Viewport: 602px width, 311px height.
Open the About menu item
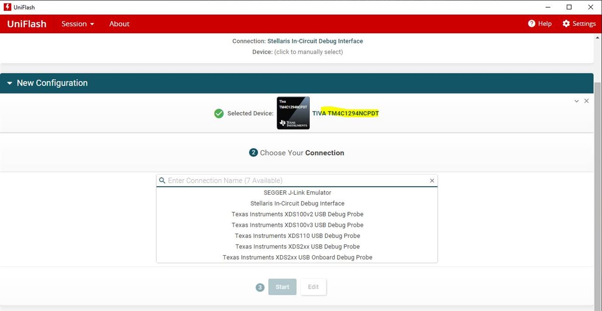[x=119, y=24]
